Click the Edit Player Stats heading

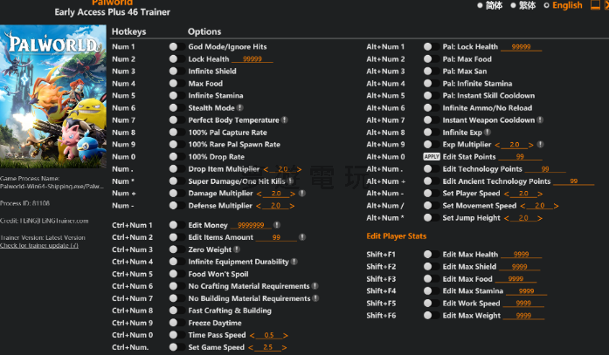click(x=396, y=236)
